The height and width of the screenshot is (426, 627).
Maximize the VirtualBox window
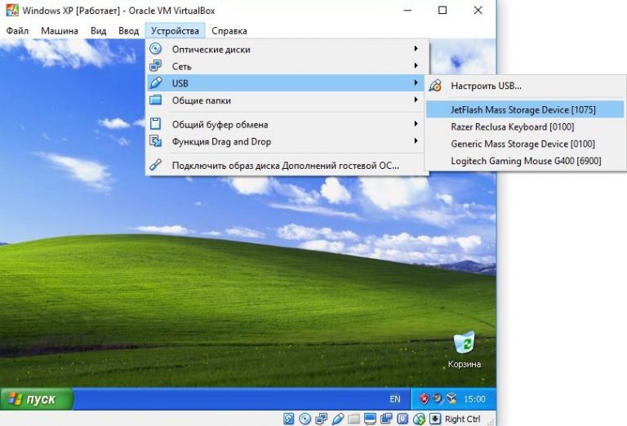[442, 10]
